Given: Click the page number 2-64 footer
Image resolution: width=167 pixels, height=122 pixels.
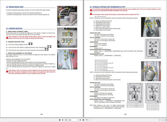Looking at the screenshot, I should coord(125,114).
